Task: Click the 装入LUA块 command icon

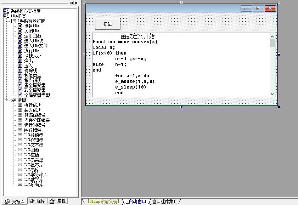Action: click(20, 40)
